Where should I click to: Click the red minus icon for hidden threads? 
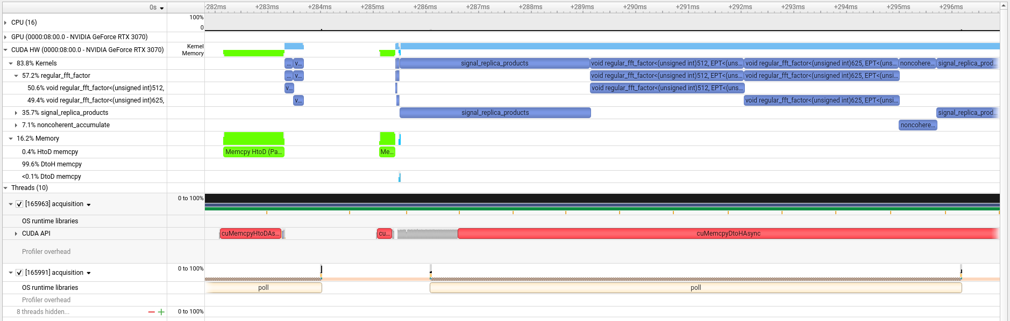coord(151,312)
